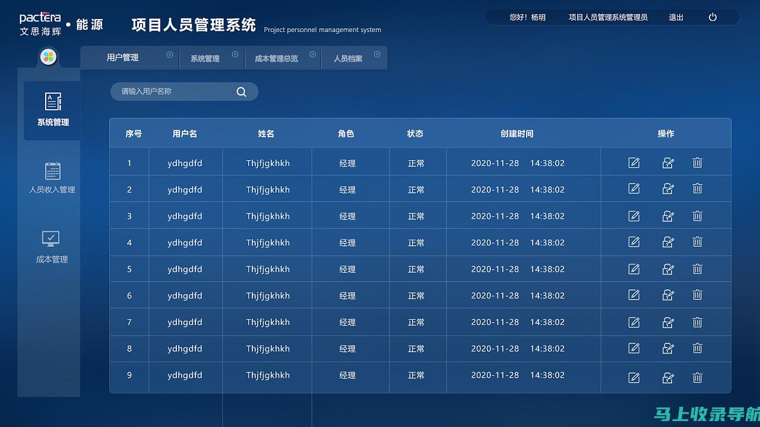Screen dimensions: 760x427
Task: Remove row 3 using the trash icon
Action: coord(697,216)
